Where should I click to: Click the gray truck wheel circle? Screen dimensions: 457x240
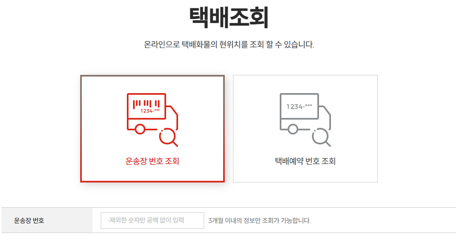pos(293,129)
